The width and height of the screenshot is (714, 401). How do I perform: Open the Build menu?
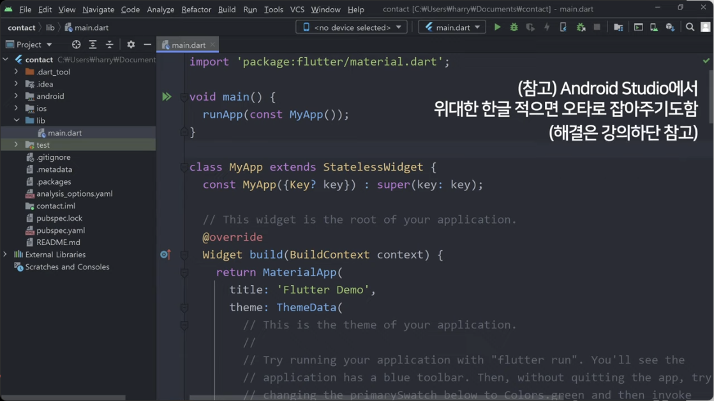(x=227, y=9)
